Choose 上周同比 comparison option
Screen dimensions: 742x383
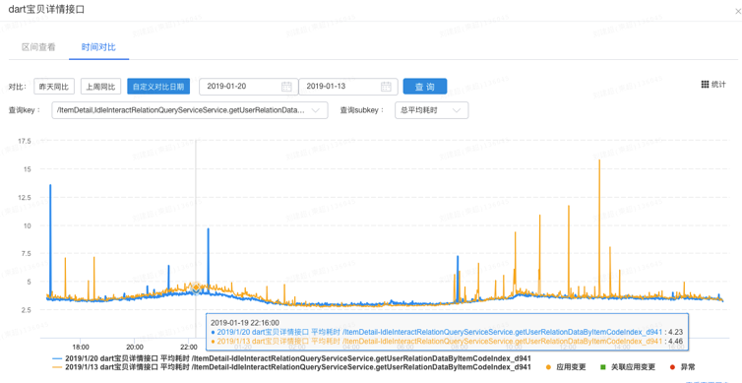click(100, 87)
